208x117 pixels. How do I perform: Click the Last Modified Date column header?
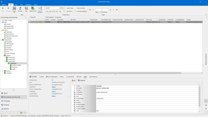(107, 19)
